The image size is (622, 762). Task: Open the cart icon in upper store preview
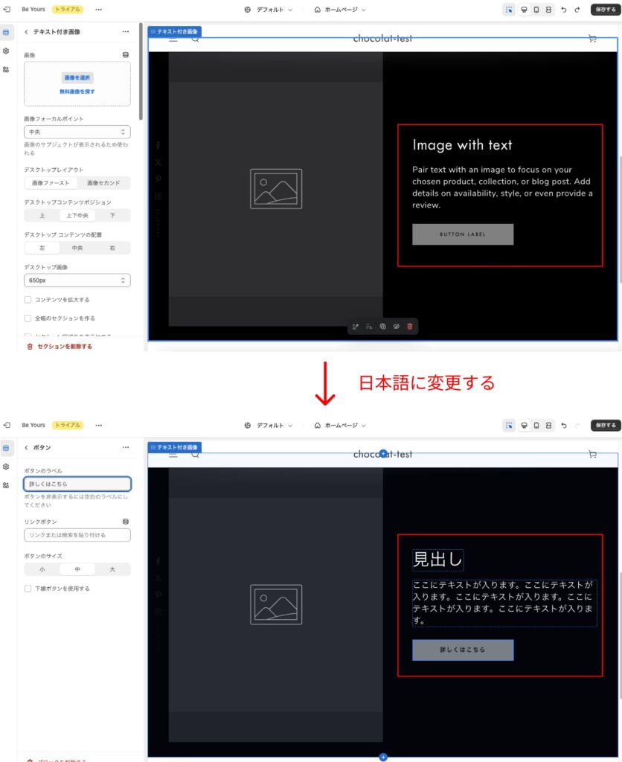pos(592,39)
